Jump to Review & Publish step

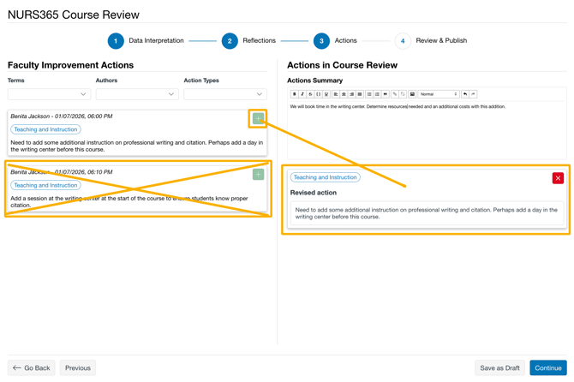click(403, 41)
